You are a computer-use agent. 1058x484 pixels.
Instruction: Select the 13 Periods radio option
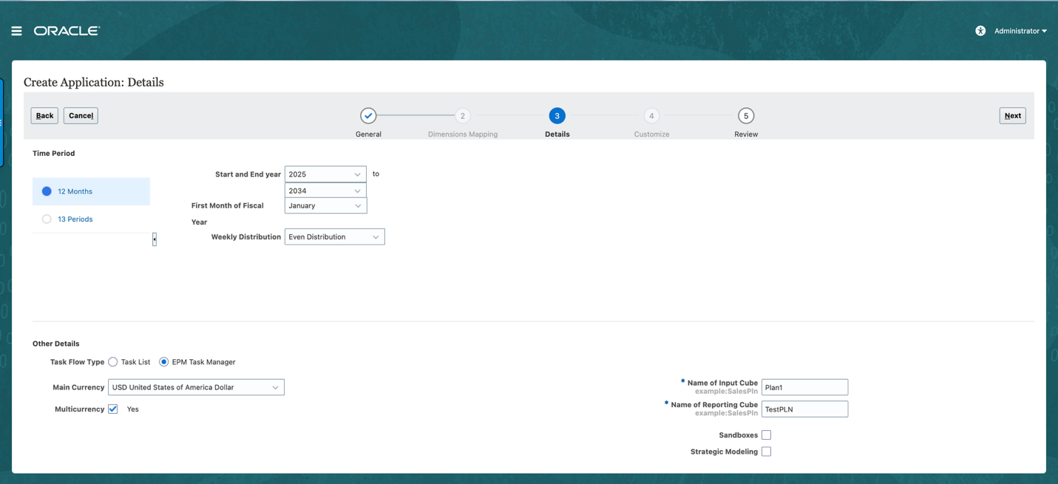coord(47,219)
